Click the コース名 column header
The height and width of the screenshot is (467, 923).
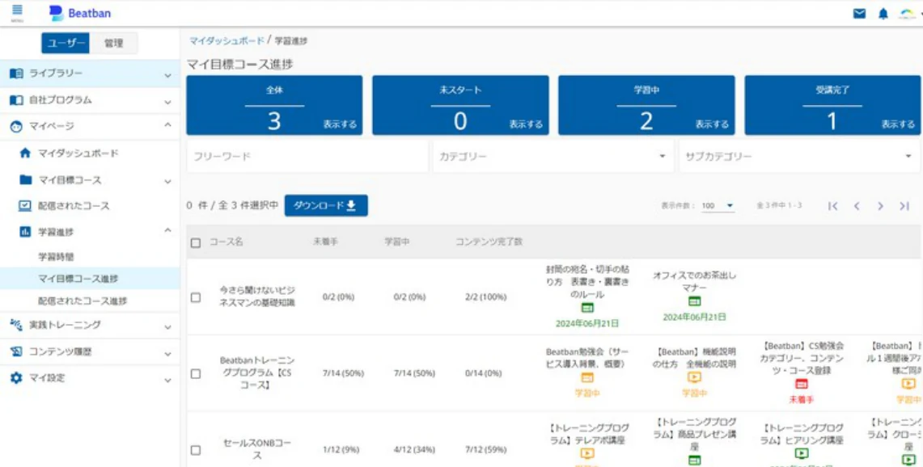[226, 242]
